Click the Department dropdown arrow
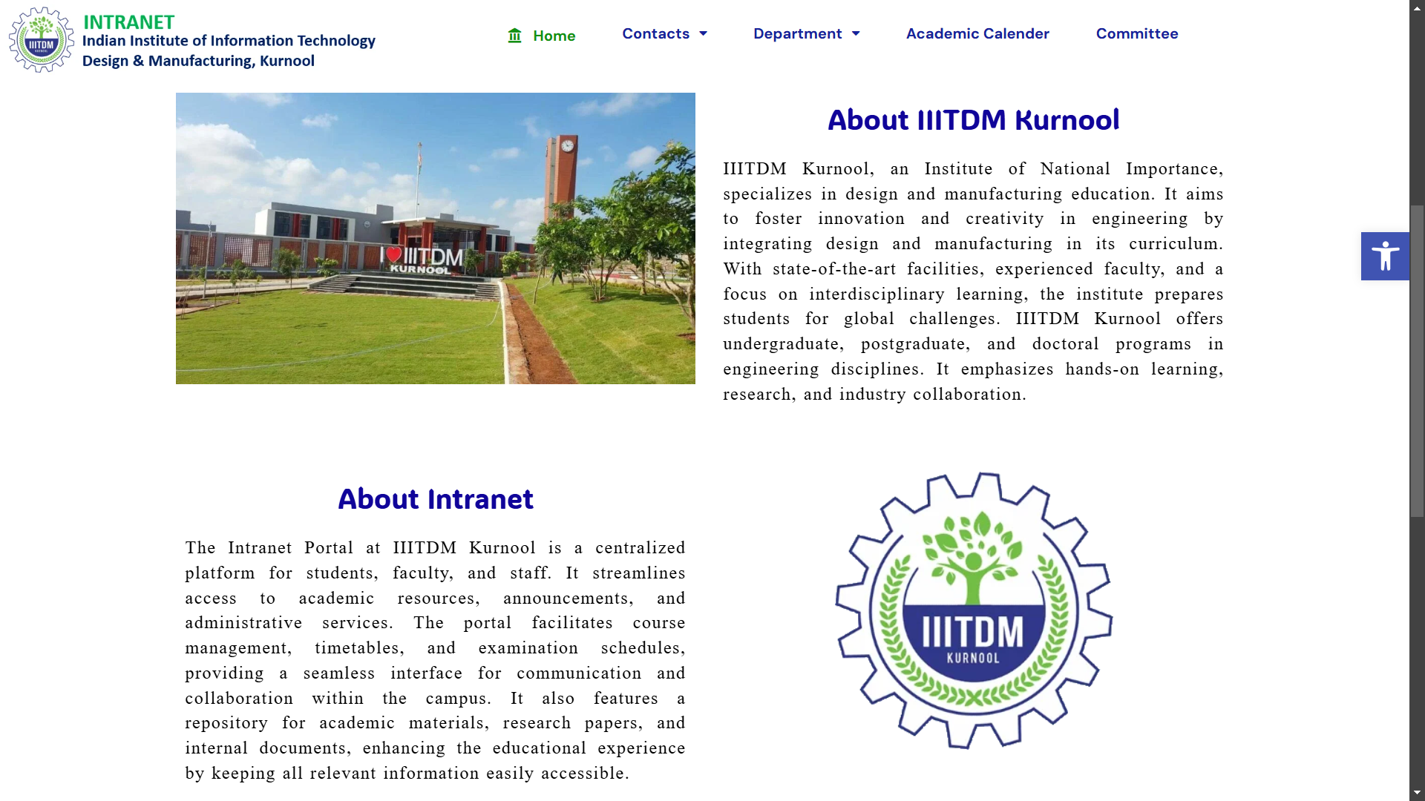The image size is (1425, 801). point(856,33)
